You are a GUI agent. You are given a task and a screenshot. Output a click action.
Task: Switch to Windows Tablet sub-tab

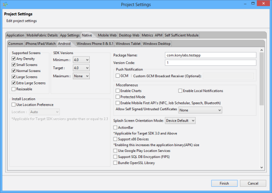point(128,44)
